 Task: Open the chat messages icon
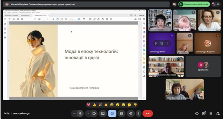click(x=204, y=113)
